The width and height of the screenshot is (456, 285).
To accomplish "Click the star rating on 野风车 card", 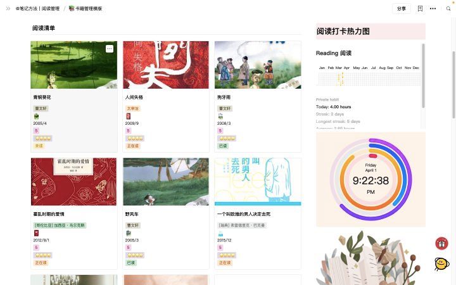I will pyautogui.click(x=135, y=255).
